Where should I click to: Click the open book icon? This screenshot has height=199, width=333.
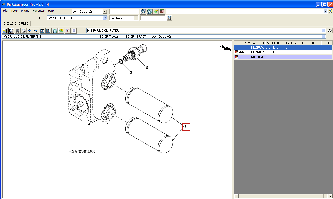(x=330, y=31)
